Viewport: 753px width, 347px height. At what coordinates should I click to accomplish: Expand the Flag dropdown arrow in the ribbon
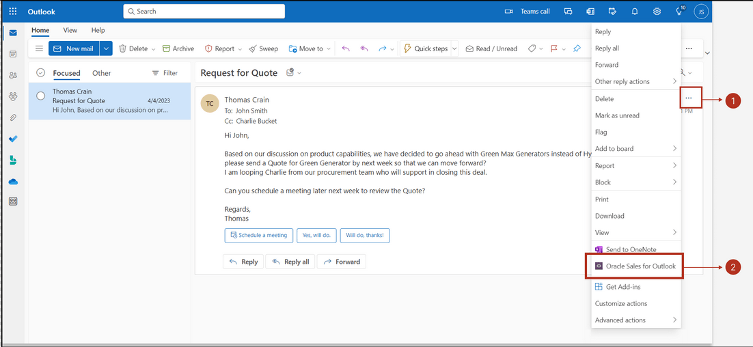pos(564,49)
